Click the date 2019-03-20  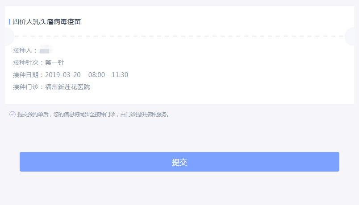(x=63, y=75)
